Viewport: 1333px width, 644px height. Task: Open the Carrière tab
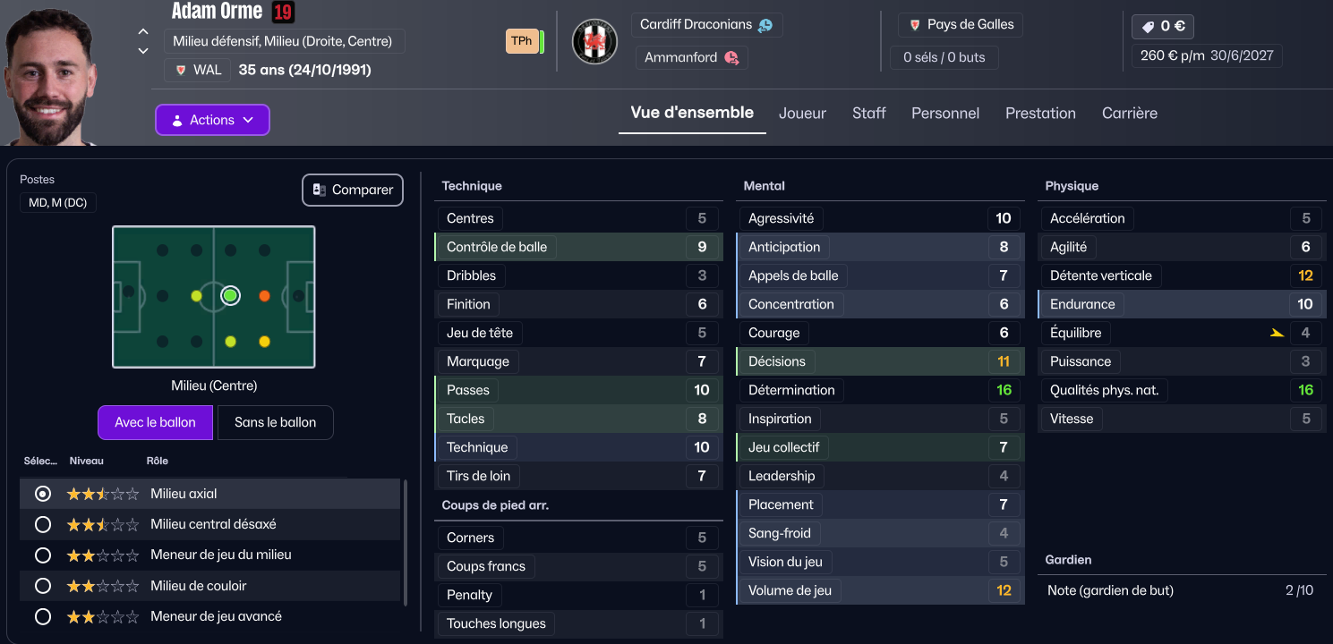click(x=1130, y=114)
